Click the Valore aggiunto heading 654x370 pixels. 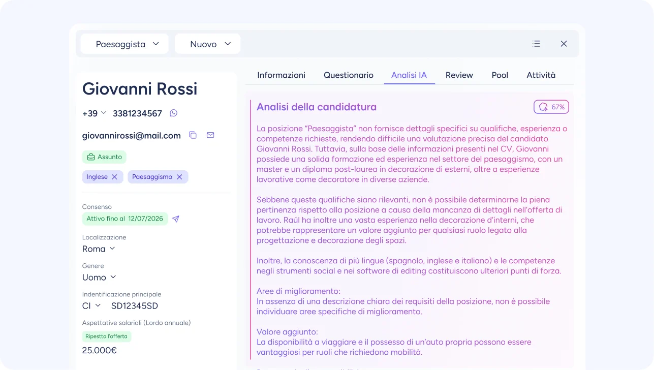point(287,332)
